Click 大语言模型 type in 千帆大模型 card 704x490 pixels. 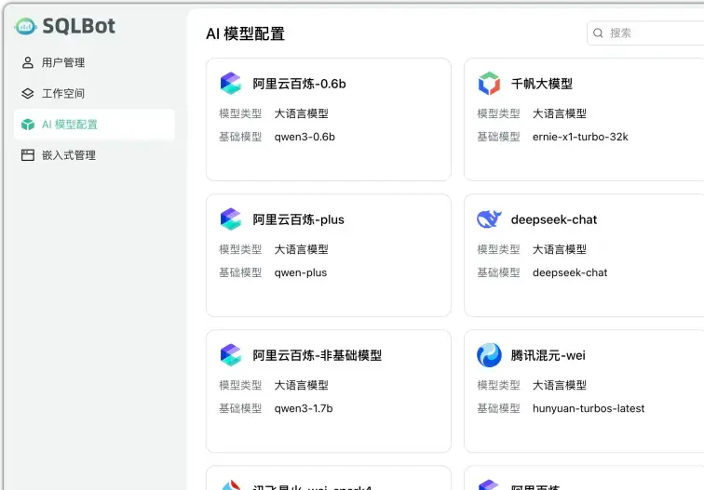click(x=560, y=113)
